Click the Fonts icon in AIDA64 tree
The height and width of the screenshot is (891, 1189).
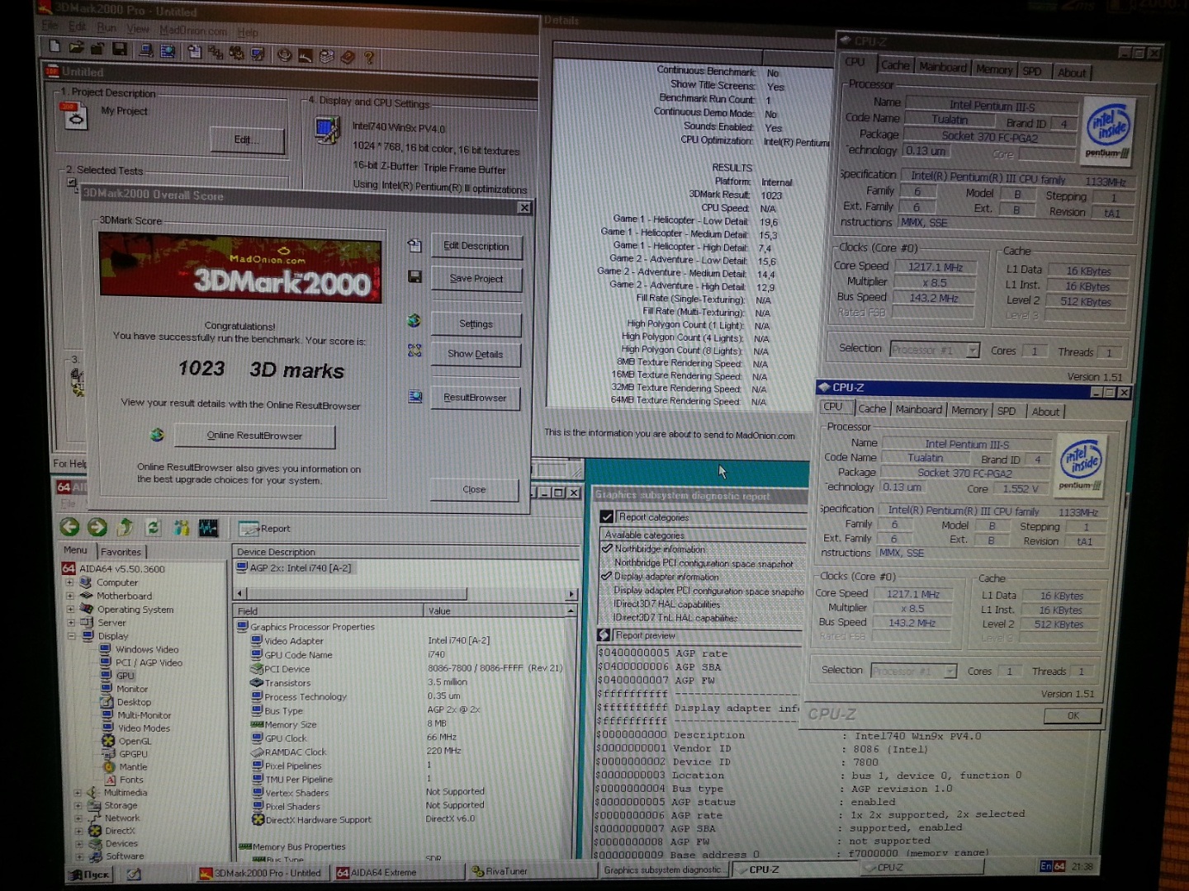pos(110,780)
